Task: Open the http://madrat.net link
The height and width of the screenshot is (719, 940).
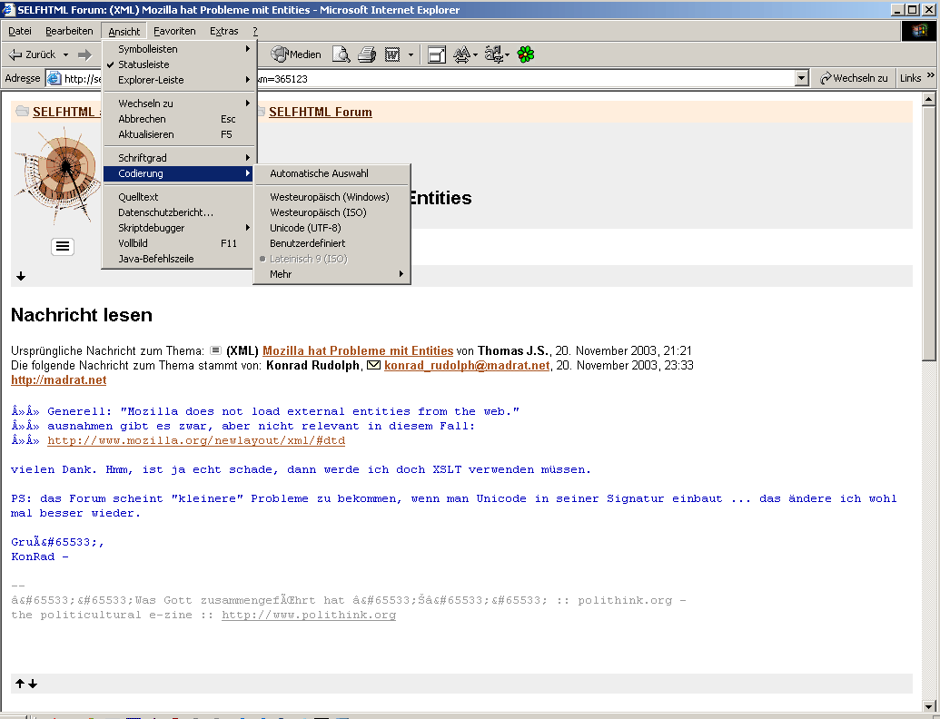Action: click(58, 380)
